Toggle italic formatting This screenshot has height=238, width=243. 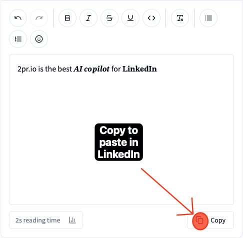pos(88,18)
